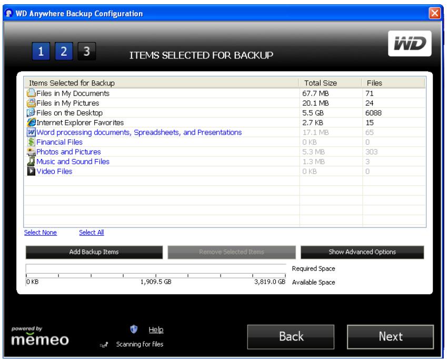
Task: Click the required space progress bar
Action: click(156, 268)
